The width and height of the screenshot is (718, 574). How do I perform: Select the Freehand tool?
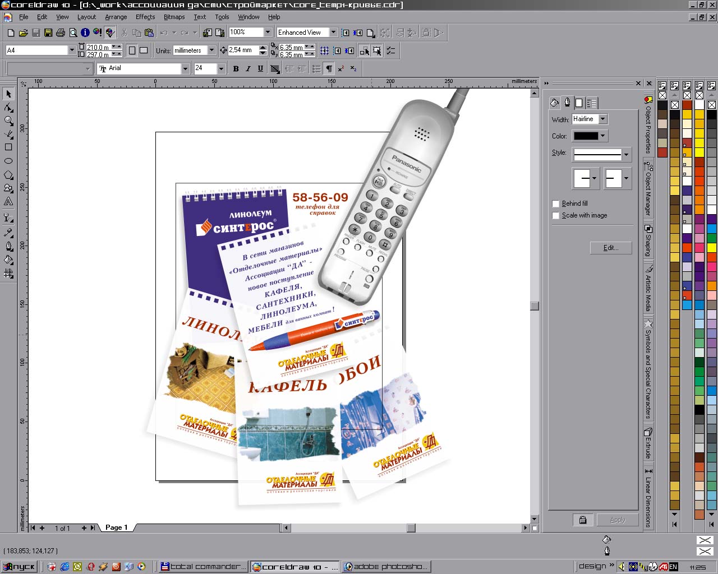[8, 134]
